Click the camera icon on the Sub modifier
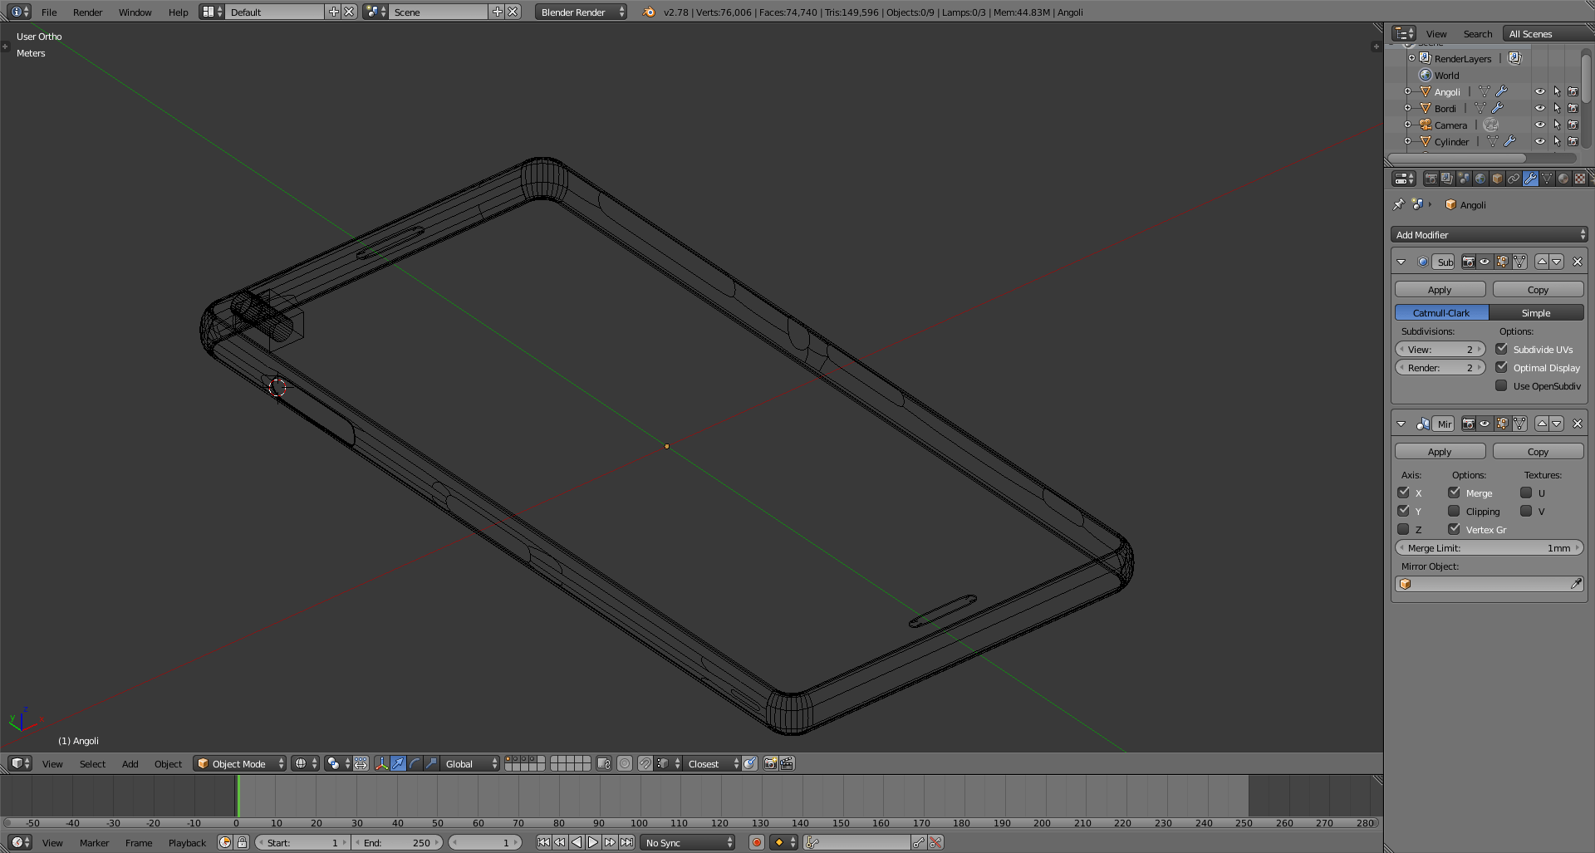The height and width of the screenshot is (853, 1595). coord(1469,262)
